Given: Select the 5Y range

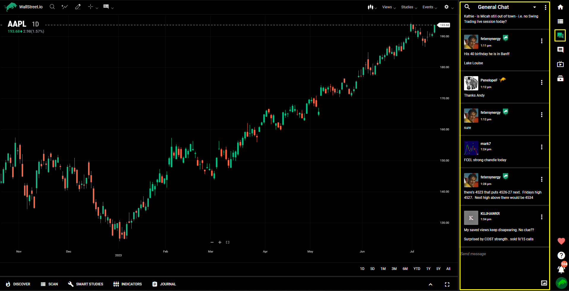Looking at the screenshot, I should [x=439, y=269].
